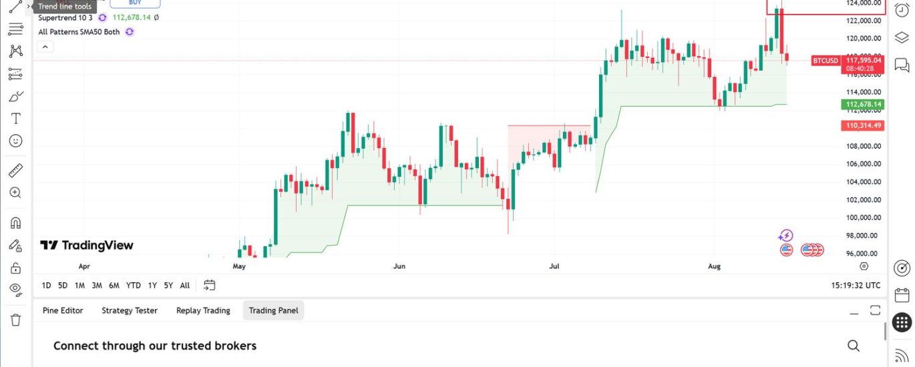This screenshot has width=915, height=367.
Task: Collapse the indicator legend chevron
Action: 45,47
